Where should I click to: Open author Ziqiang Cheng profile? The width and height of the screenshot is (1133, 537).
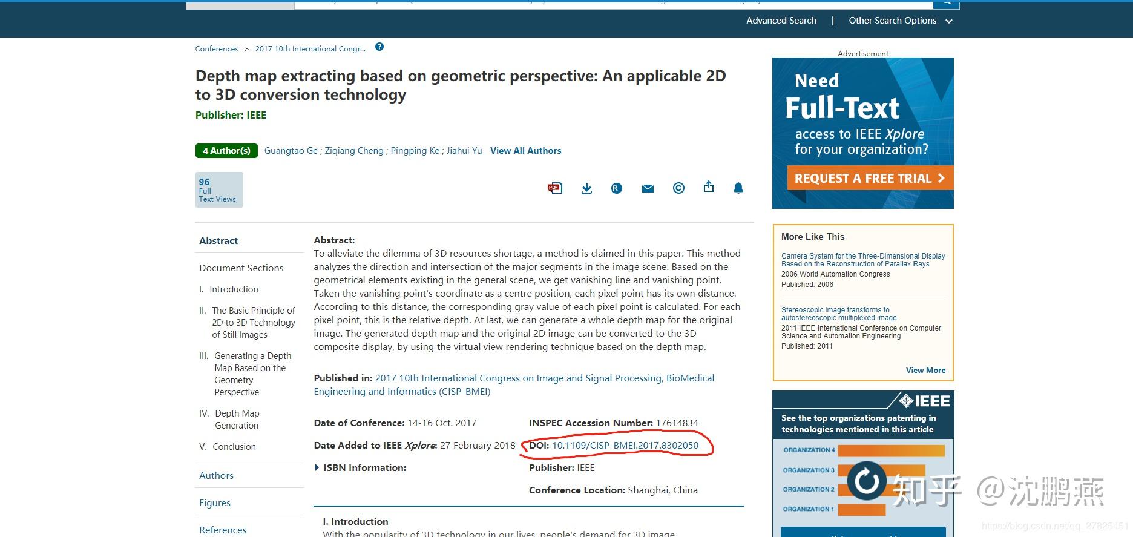pos(354,151)
